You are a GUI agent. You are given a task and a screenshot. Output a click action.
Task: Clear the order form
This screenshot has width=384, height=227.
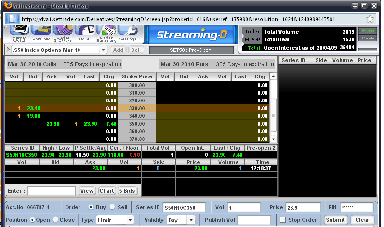click(x=362, y=220)
